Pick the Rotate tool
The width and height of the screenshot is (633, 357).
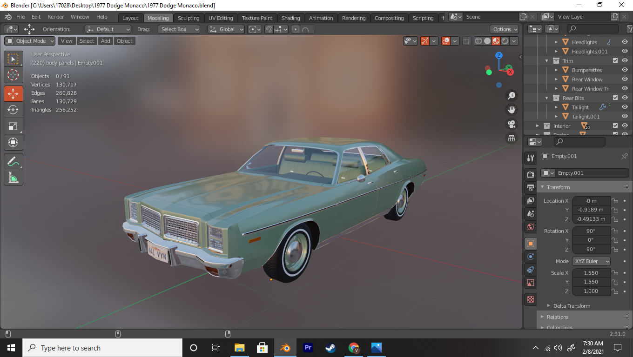pos(13,110)
